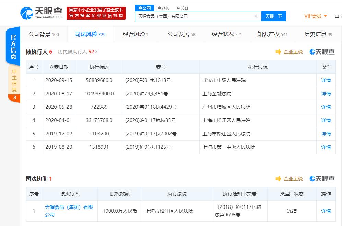342x226 pixels.
Task: Open 详情 for case (2019)沪01执1125号
Action: point(326,147)
